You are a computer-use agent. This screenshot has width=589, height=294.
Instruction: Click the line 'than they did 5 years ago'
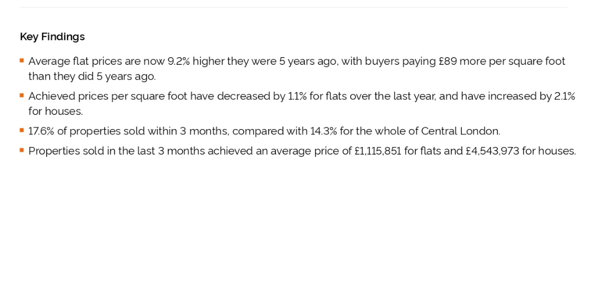92,77
